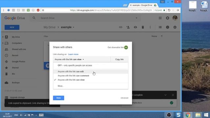
Task: Click the preview eye icon
Action: coord(136,27)
